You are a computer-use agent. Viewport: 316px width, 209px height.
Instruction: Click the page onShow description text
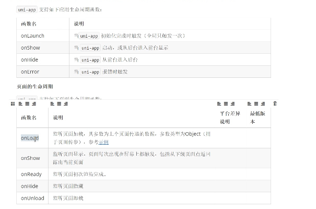132,158
